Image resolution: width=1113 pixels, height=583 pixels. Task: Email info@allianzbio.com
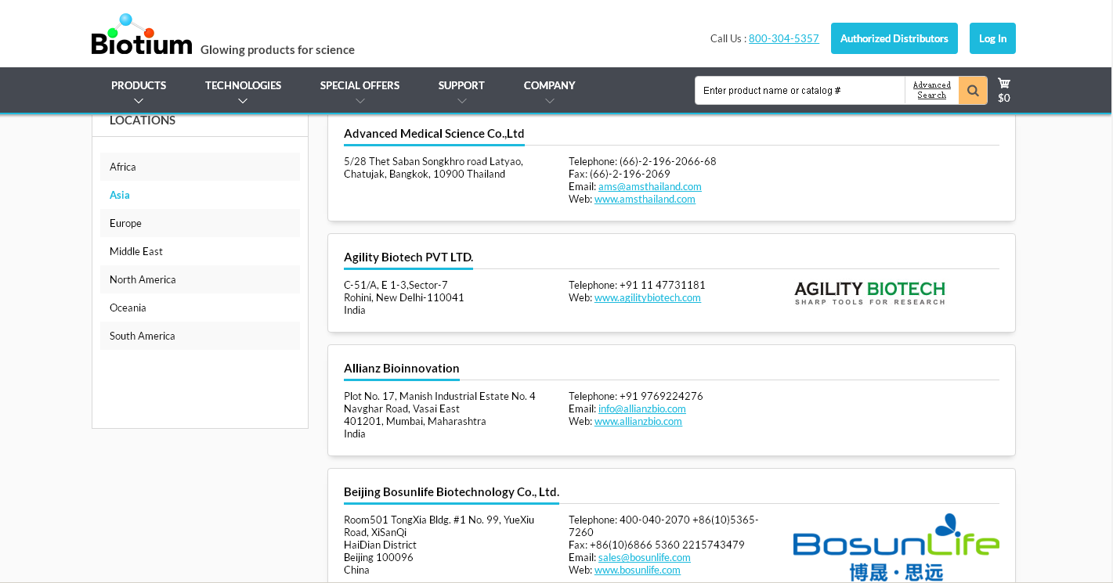coord(642,408)
